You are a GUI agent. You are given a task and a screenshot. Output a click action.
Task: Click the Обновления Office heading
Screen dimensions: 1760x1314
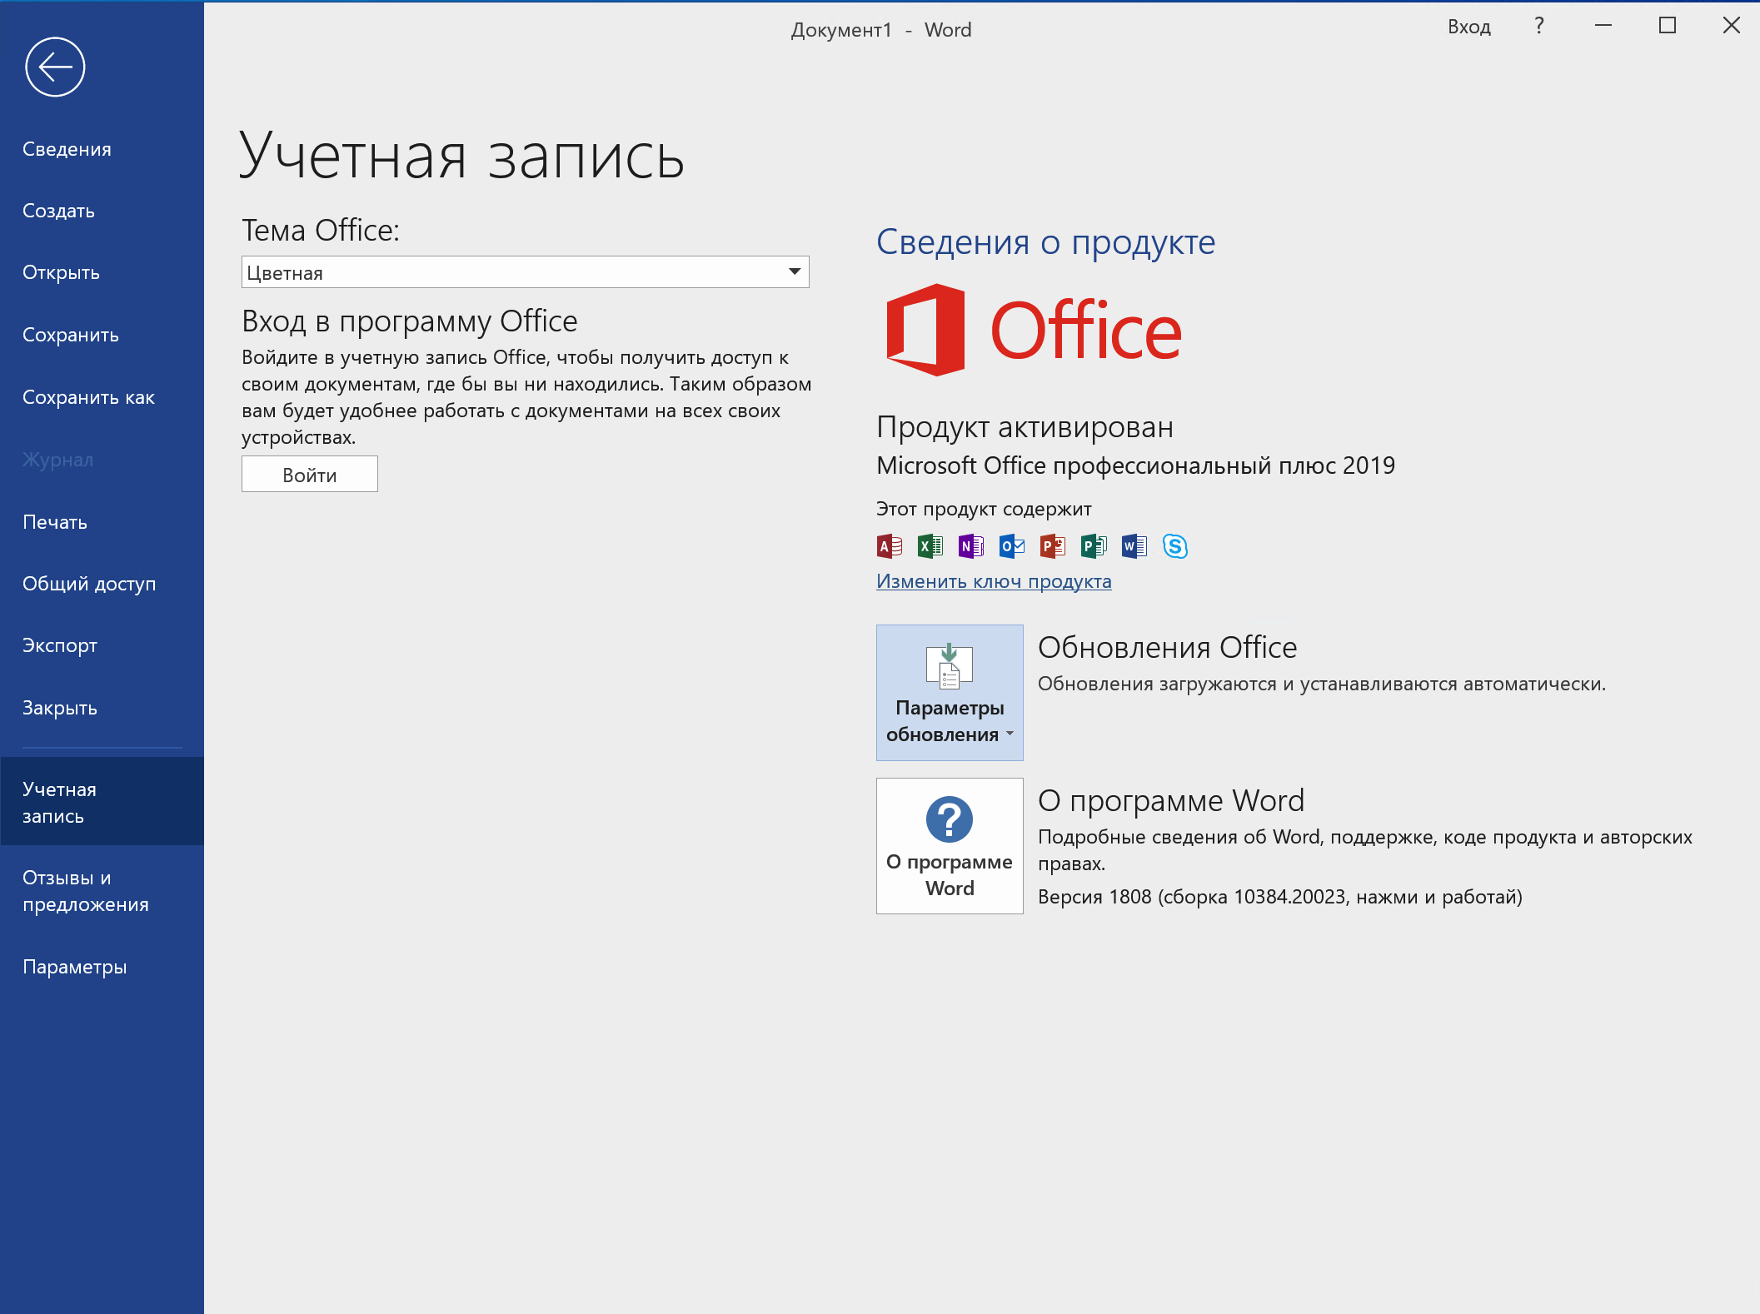pyautogui.click(x=1168, y=647)
